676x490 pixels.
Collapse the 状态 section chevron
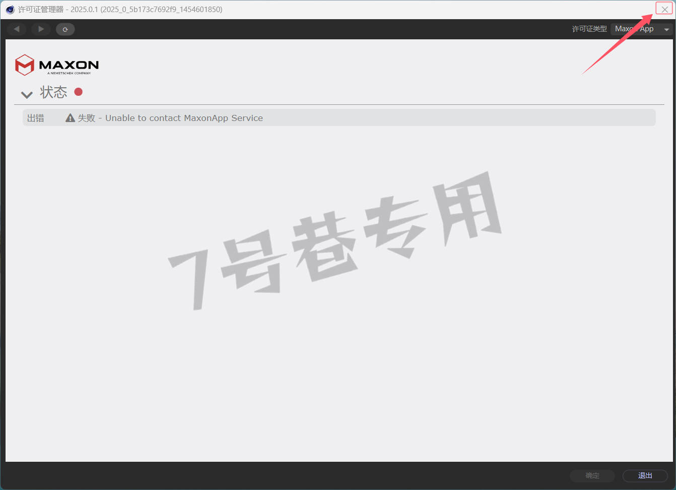coord(27,94)
